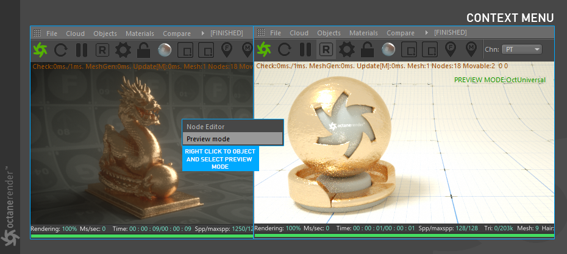Image resolution: width=567 pixels, height=254 pixels.
Task: Choose Preview mode from context menu
Action: click(x=232, y=139)
